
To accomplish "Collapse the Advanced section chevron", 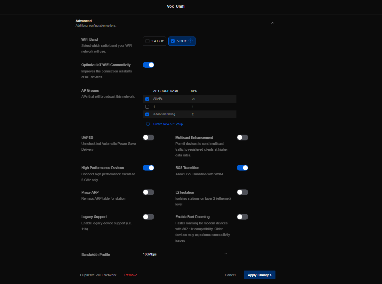I will [273, 23].
